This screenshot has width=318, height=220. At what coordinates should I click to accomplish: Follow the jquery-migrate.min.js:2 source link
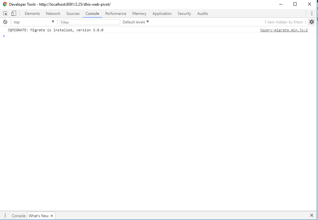(284, 30)
